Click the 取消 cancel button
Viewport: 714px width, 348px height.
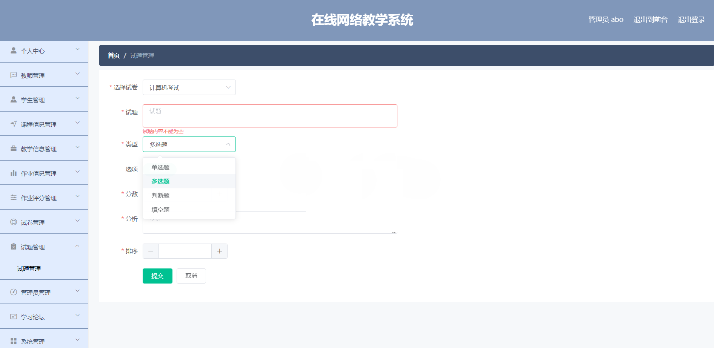tap(191, 276)
